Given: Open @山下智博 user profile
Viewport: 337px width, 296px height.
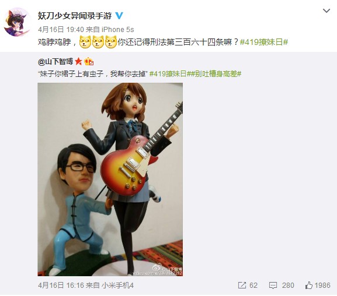Looking at the screenshot, I should (x=55, y=62).
